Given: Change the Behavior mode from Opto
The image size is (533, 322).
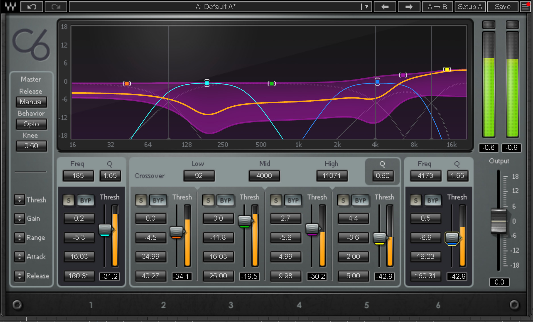Looking at the screenshot, I should (x=31, y=124).
